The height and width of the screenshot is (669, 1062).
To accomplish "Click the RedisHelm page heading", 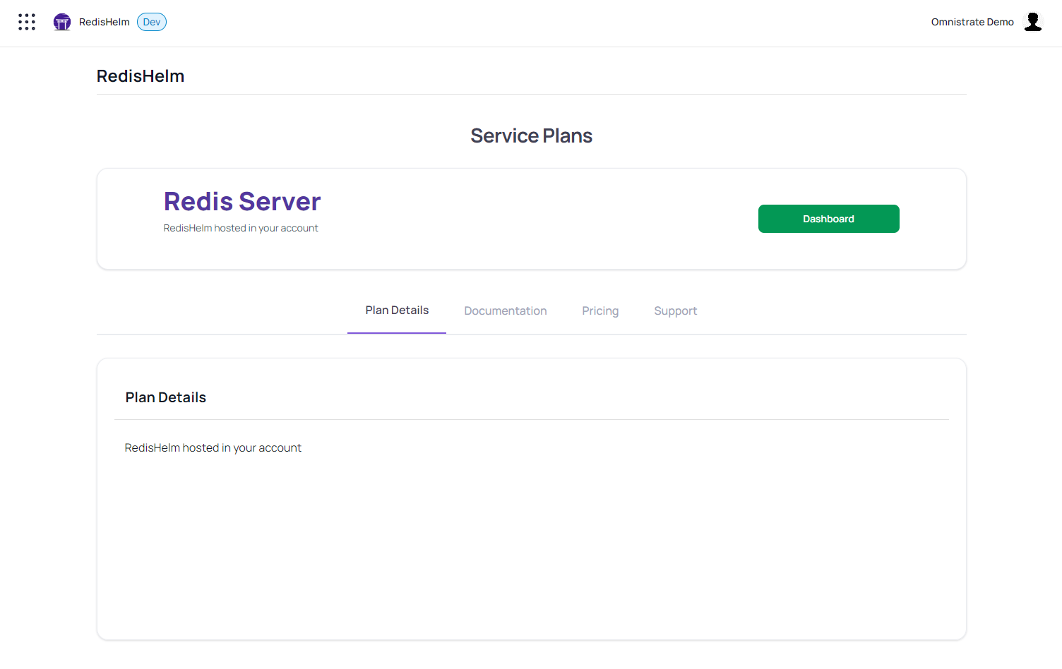I will pos(141,76).
